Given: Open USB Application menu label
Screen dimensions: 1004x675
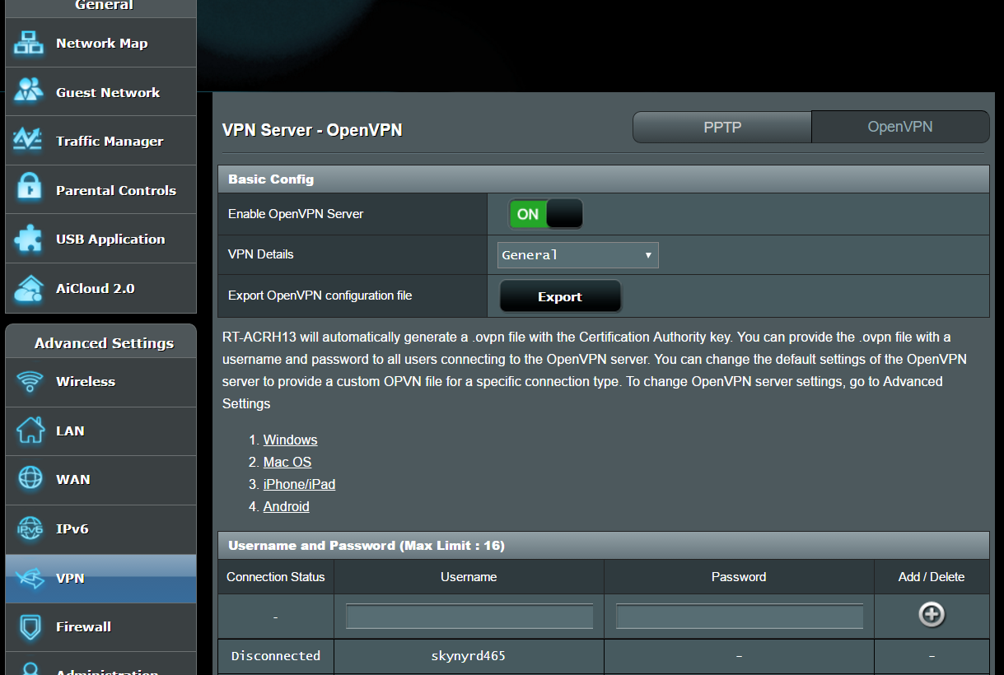Looking at the screenshot, I should [x=110, y=240].
